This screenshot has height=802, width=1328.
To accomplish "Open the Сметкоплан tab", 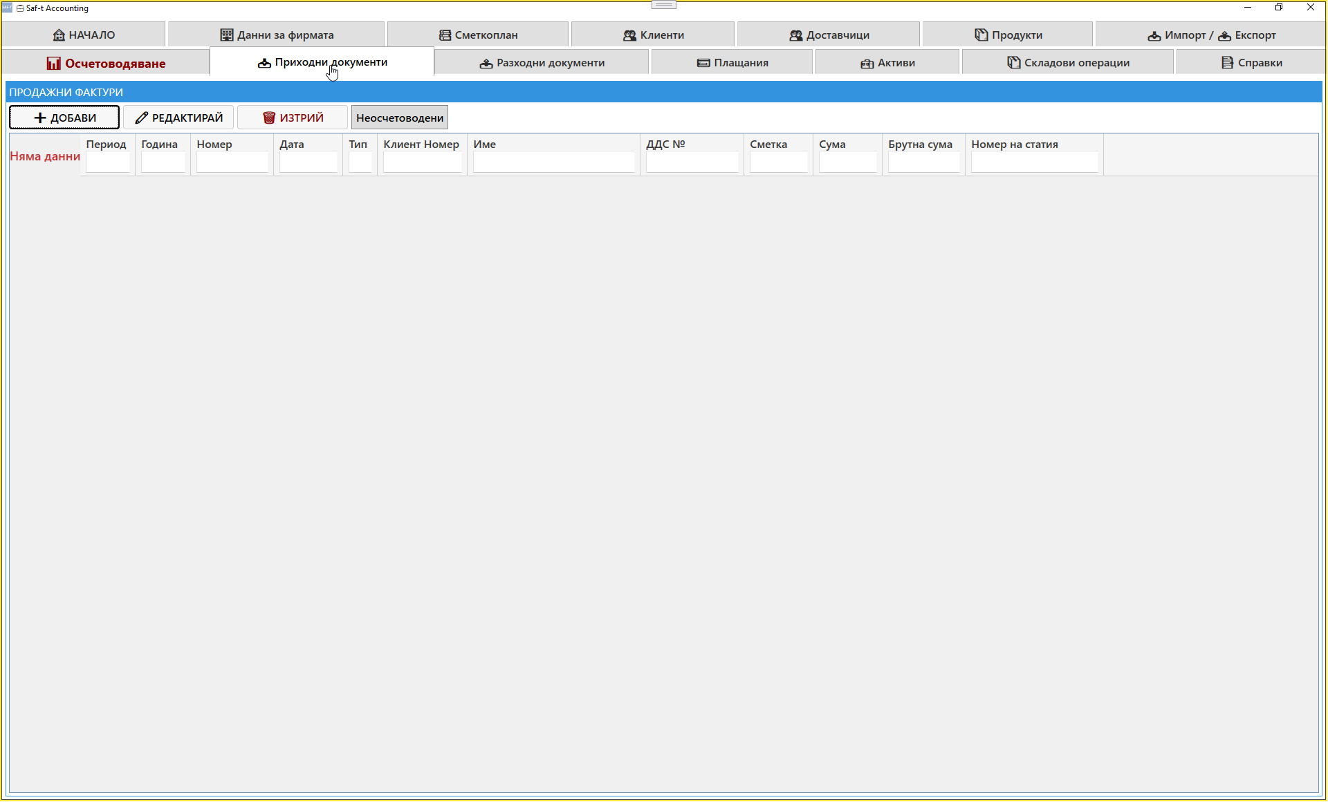I will pos(478,35).
